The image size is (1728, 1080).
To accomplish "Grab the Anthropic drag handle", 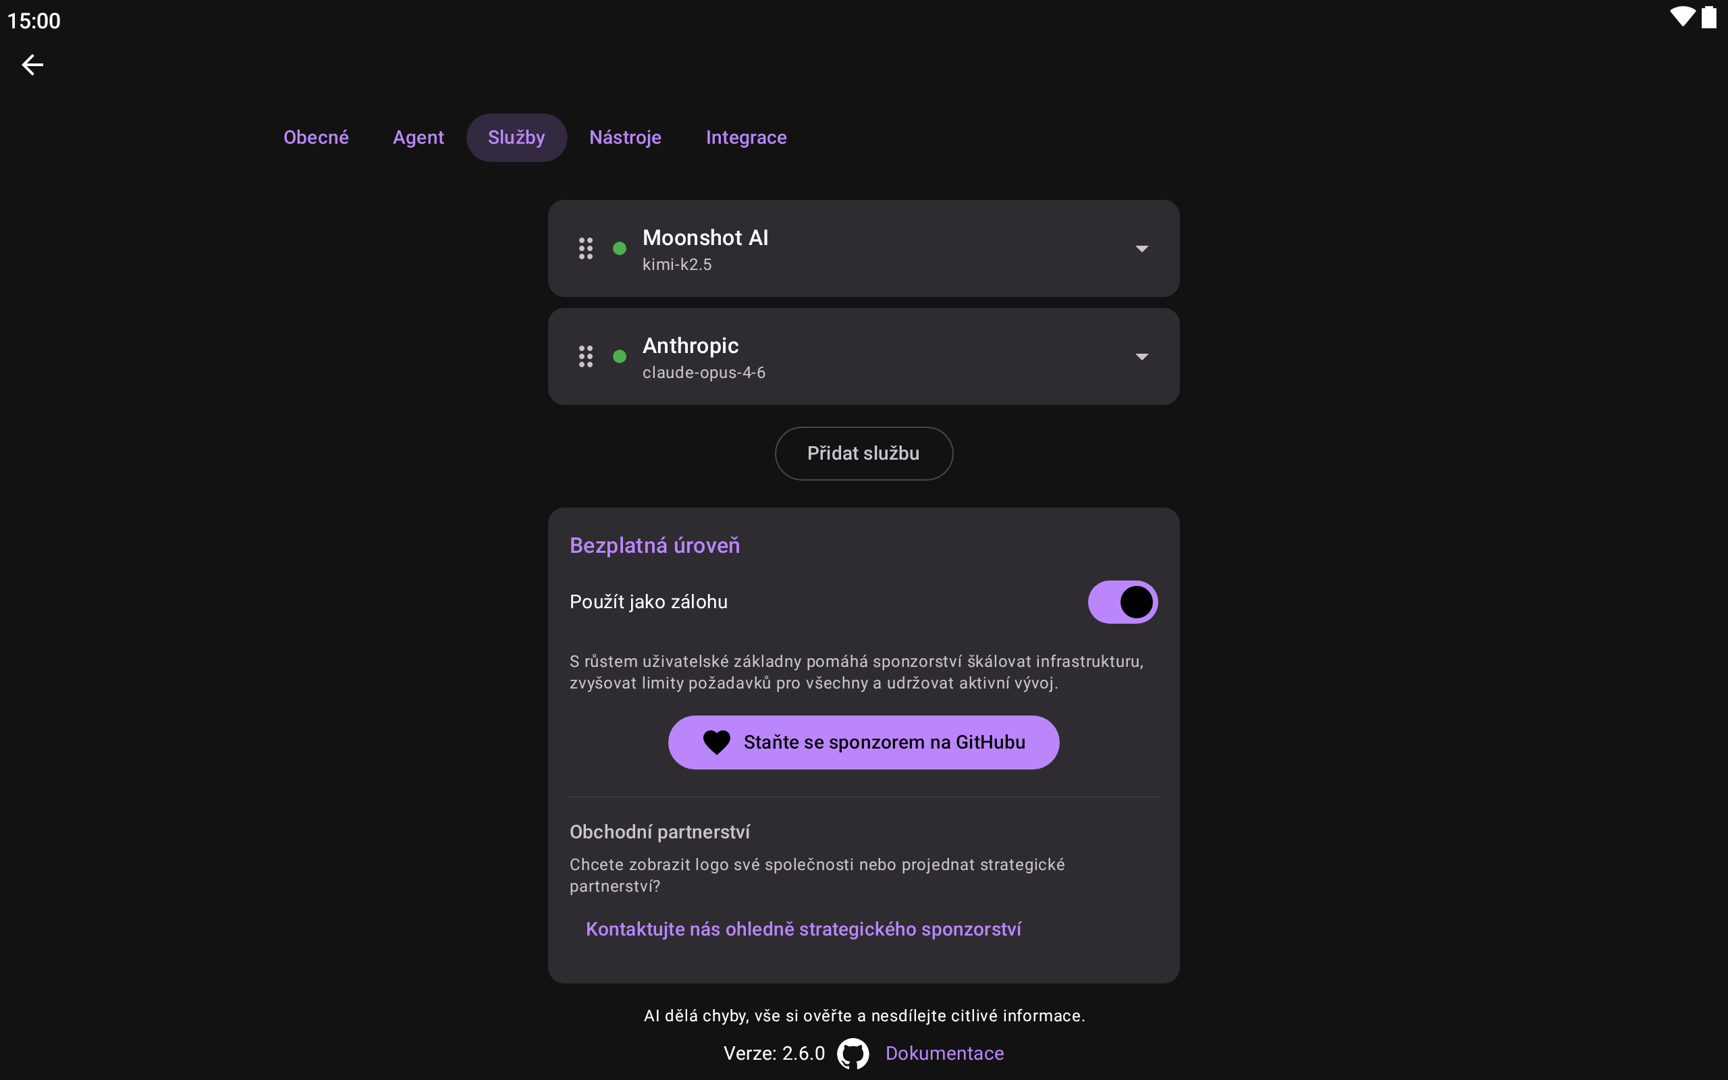I will (585, 356).
